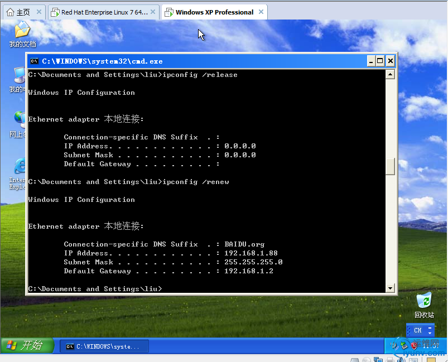Select the Windows XP Professional tab

pos(214,12)
